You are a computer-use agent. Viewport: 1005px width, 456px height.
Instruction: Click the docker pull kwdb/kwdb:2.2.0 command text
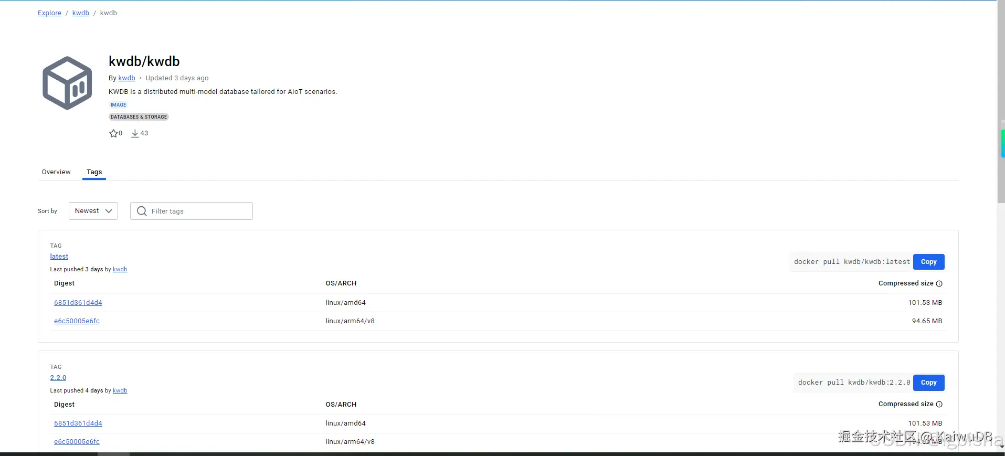854,383
